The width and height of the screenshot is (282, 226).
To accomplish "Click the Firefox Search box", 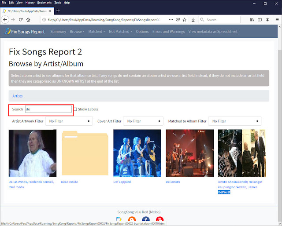I will tap(219, 20).
